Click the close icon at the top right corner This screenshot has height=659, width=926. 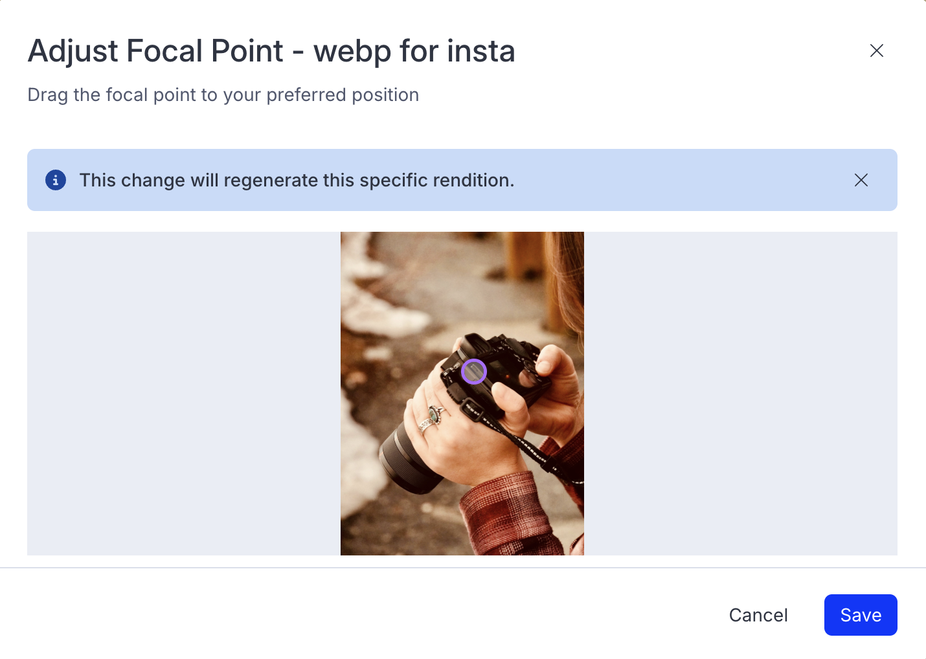[877, 50]
